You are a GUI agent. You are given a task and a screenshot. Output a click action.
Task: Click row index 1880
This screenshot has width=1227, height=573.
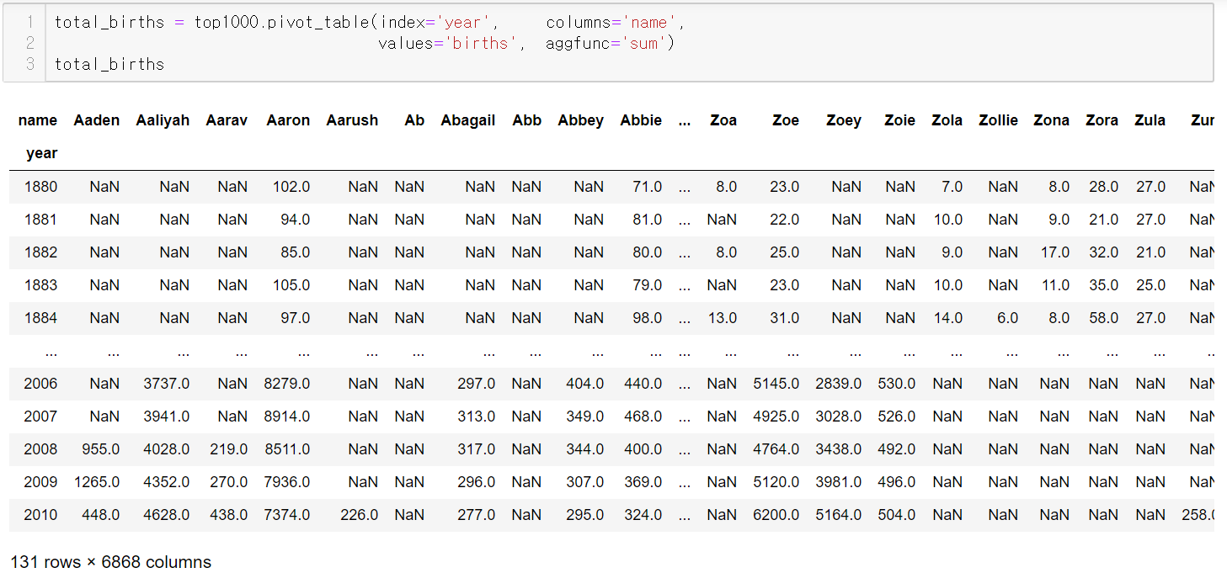pos(40,187)
